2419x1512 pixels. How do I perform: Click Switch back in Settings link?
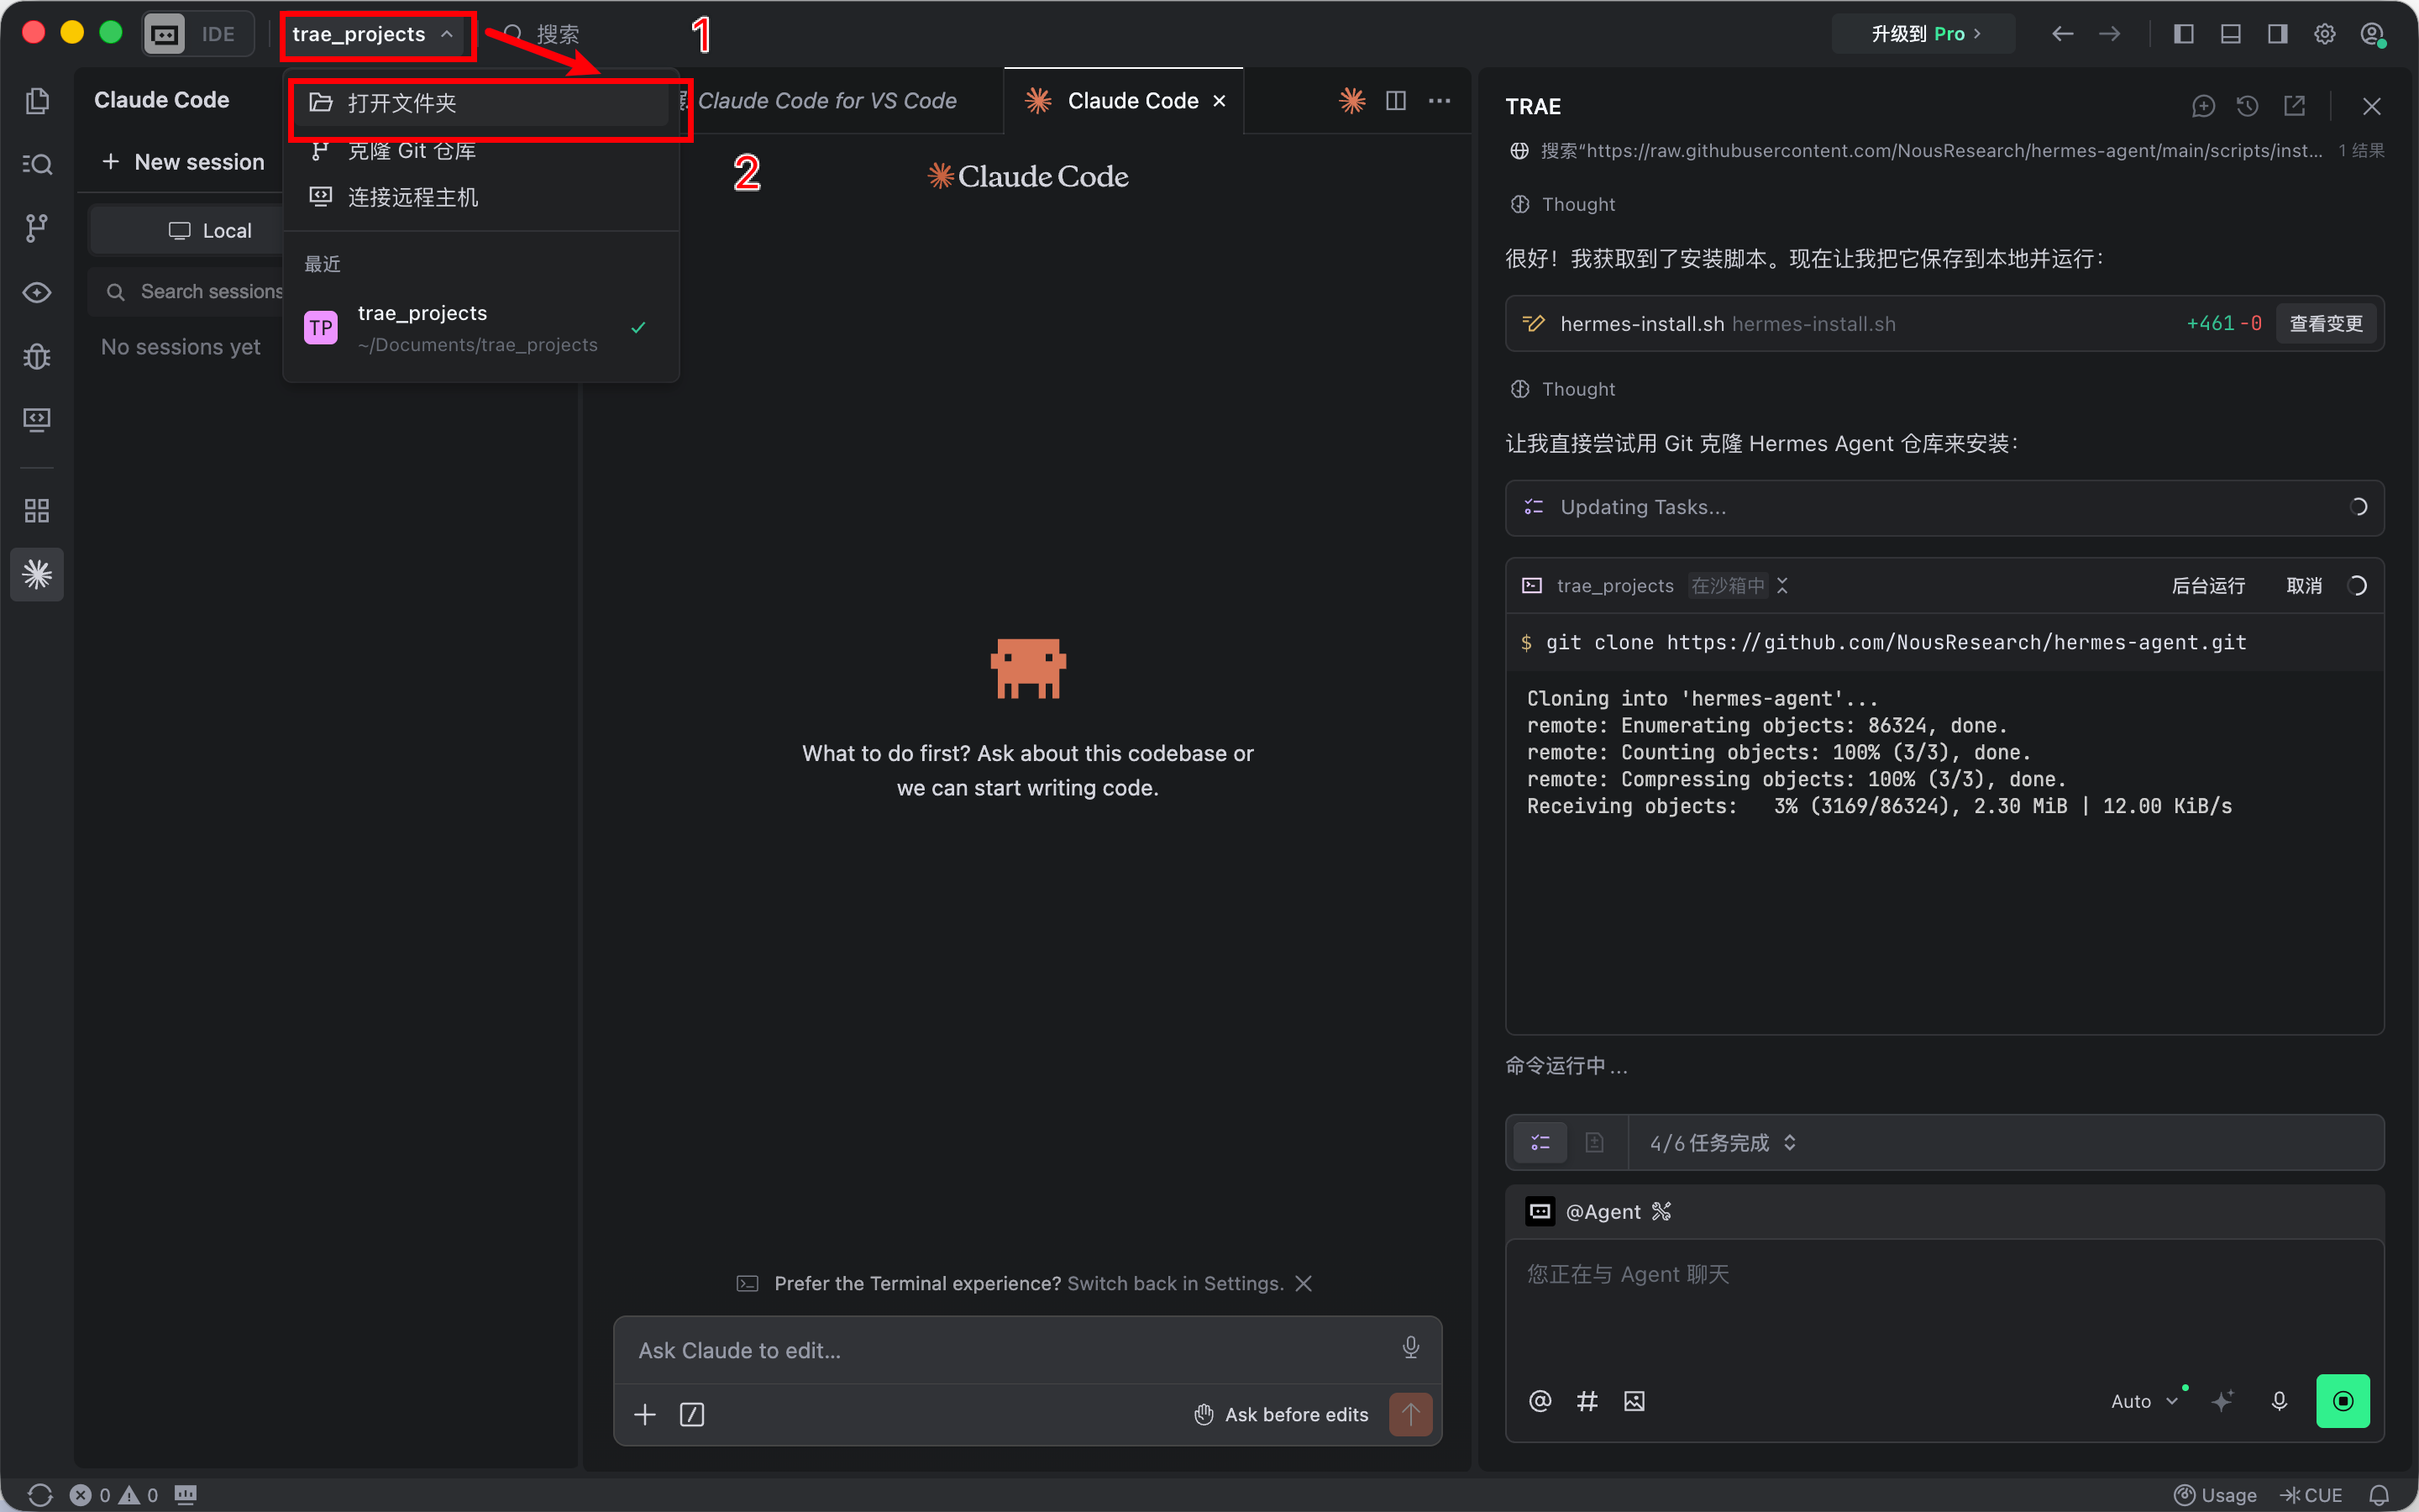tap(1174, 1283)
